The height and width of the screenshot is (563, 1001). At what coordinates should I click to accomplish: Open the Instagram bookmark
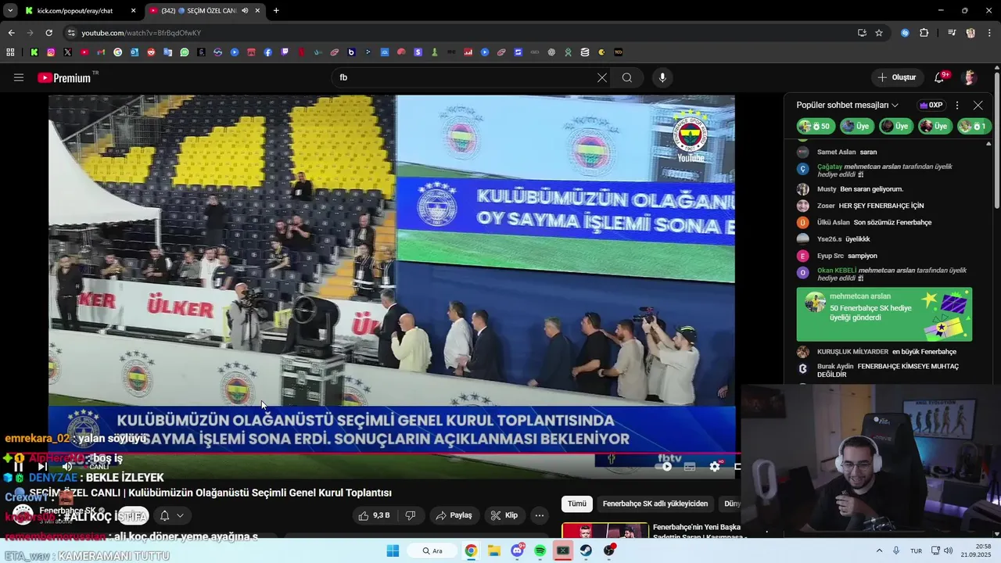(51, 52)
